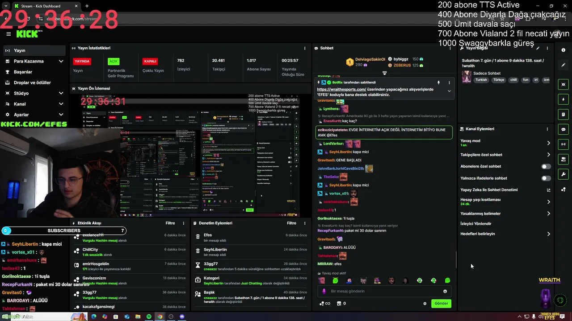
Task: Open chat settings via the gear icon
Action: pyautogui.click(x=425, y=304)
